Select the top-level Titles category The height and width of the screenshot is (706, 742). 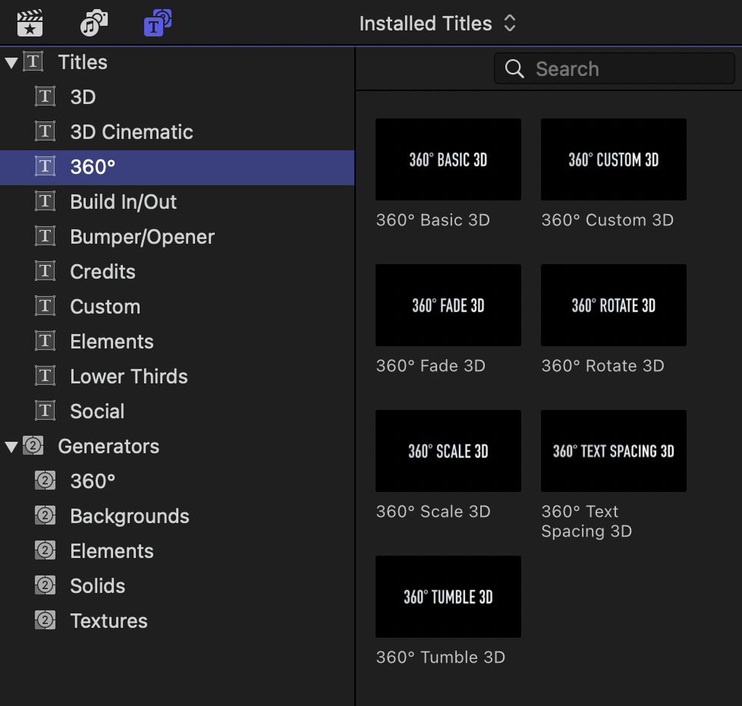[178, 62]
